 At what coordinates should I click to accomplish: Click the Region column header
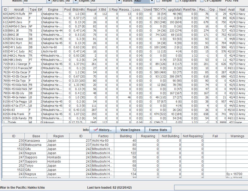tap(58, 136)
